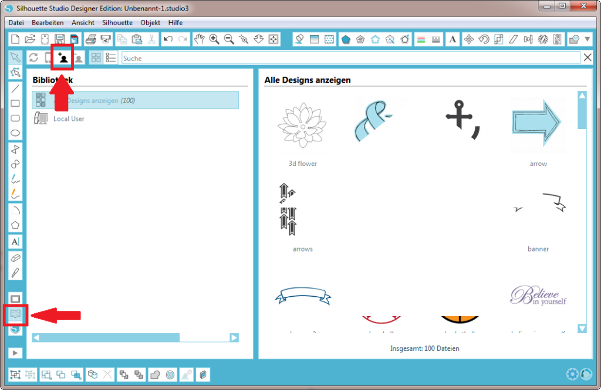The height and width of the screenshot is (390, 601).
Task: Click the Add Local User icon above the library
Action: click(x=62, y=57)
